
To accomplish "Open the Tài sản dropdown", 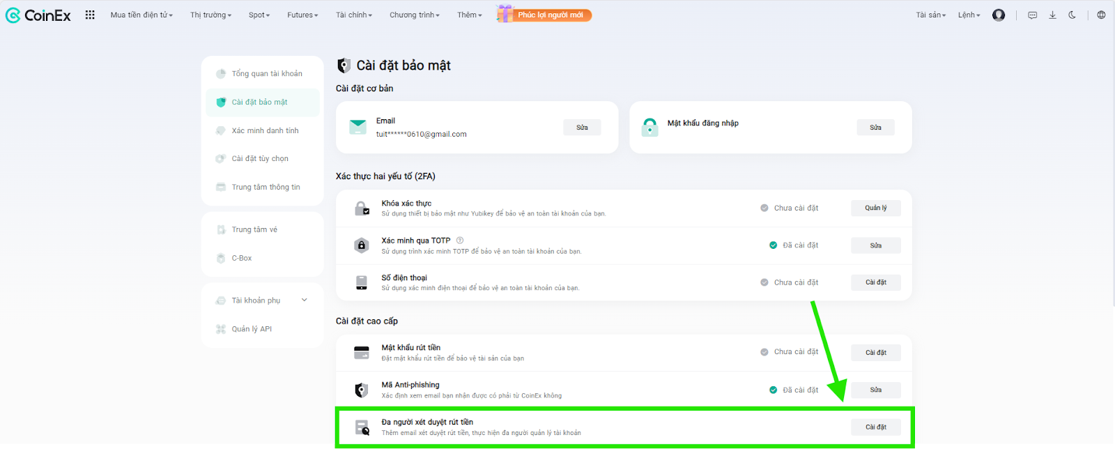I will click(x=930, y=15).
